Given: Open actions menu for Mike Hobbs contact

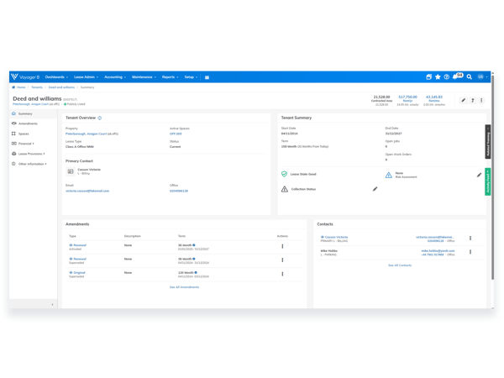Looking at the screenshot, I should click(x=470, y=252).
